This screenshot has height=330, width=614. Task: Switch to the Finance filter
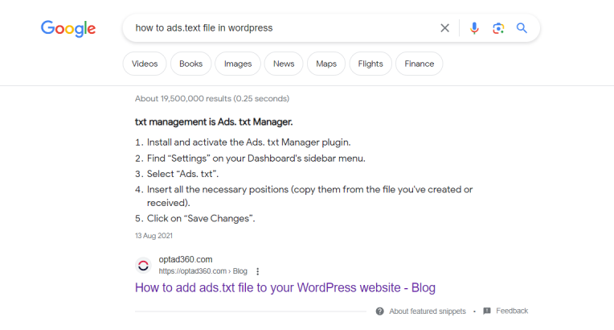[419, 64]
